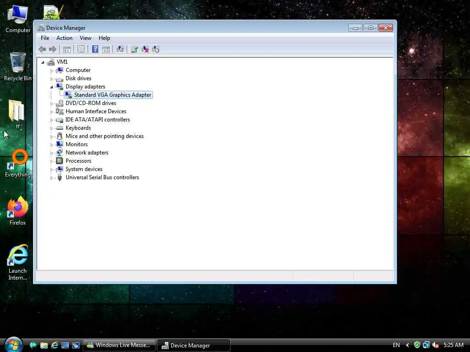The width and height of the screenshot is (470, 352).
Task: Uninstall device icon with red X
Action: pyautogui.click(x=145, y=49)
